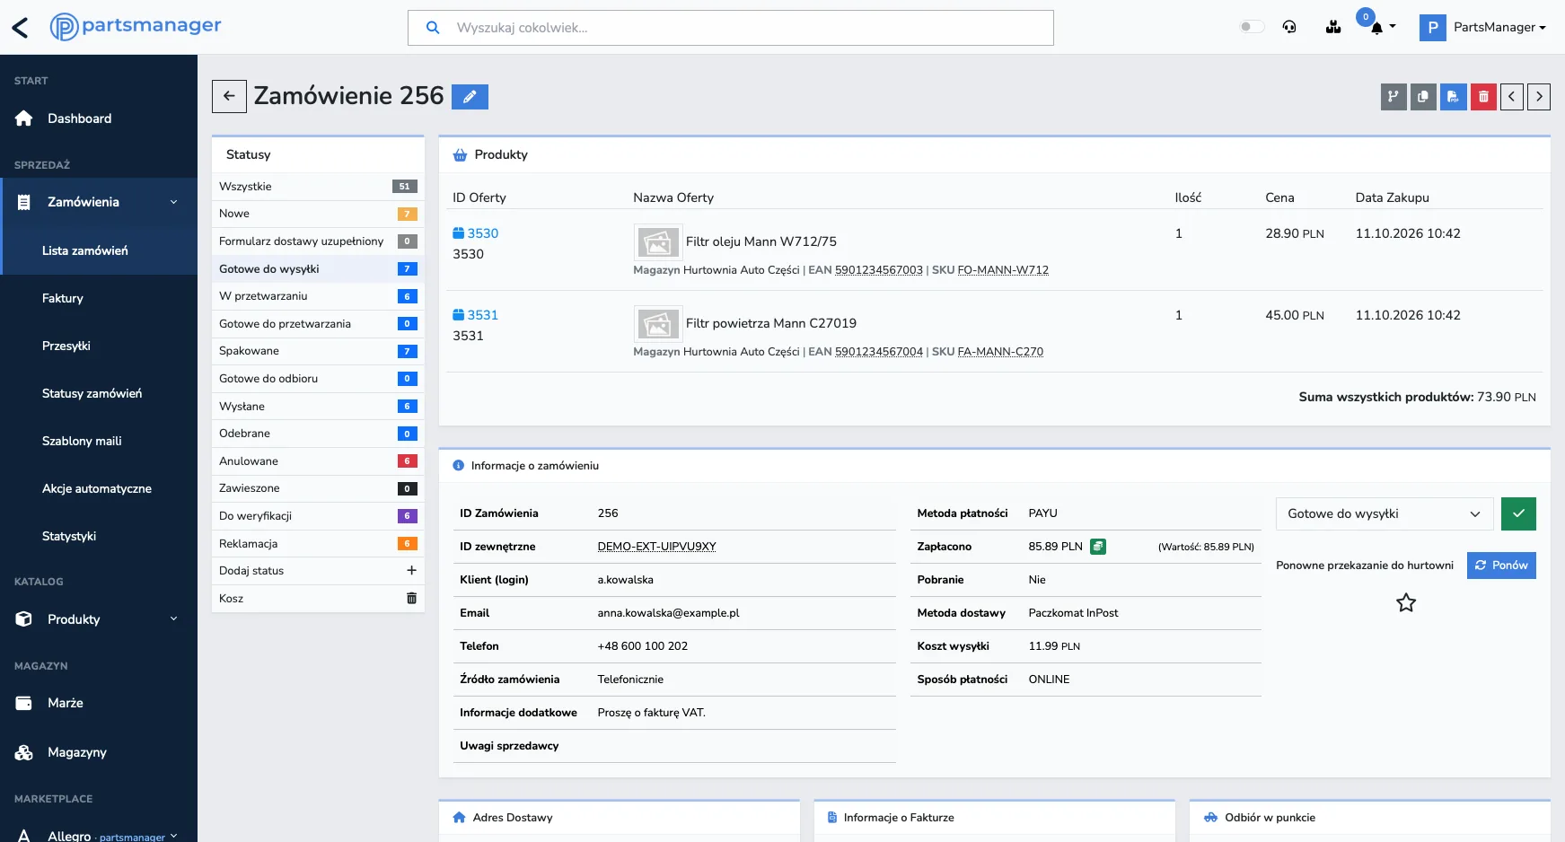Image resolution: width=1565 pixels, height=842 pixels.
Task: Click the external ID DEMO-EXT-UIPVU9XY
Action: pyautogui.click(x=657, y=547)
